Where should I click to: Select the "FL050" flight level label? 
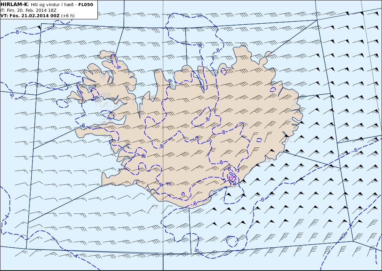86,4
